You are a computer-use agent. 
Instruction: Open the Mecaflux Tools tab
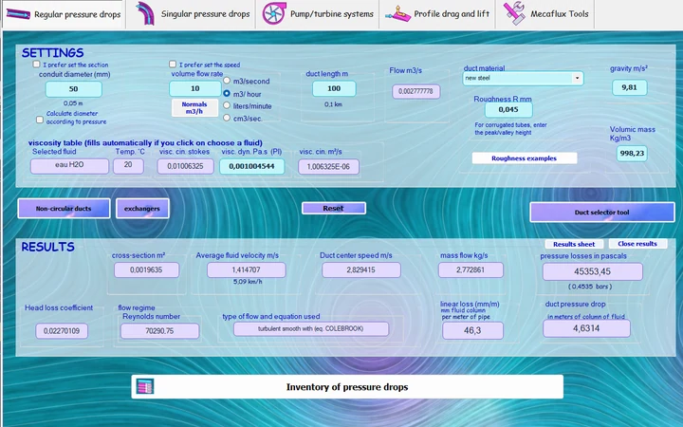(545, 14)
